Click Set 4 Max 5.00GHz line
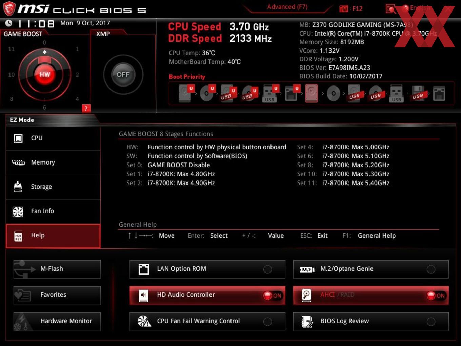 tap(343, 147)
